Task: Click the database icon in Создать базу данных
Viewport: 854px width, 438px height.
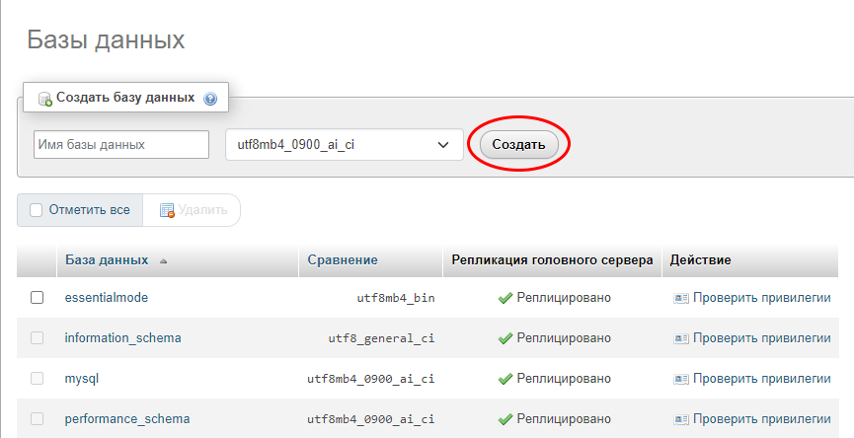Action: point(44,99)
